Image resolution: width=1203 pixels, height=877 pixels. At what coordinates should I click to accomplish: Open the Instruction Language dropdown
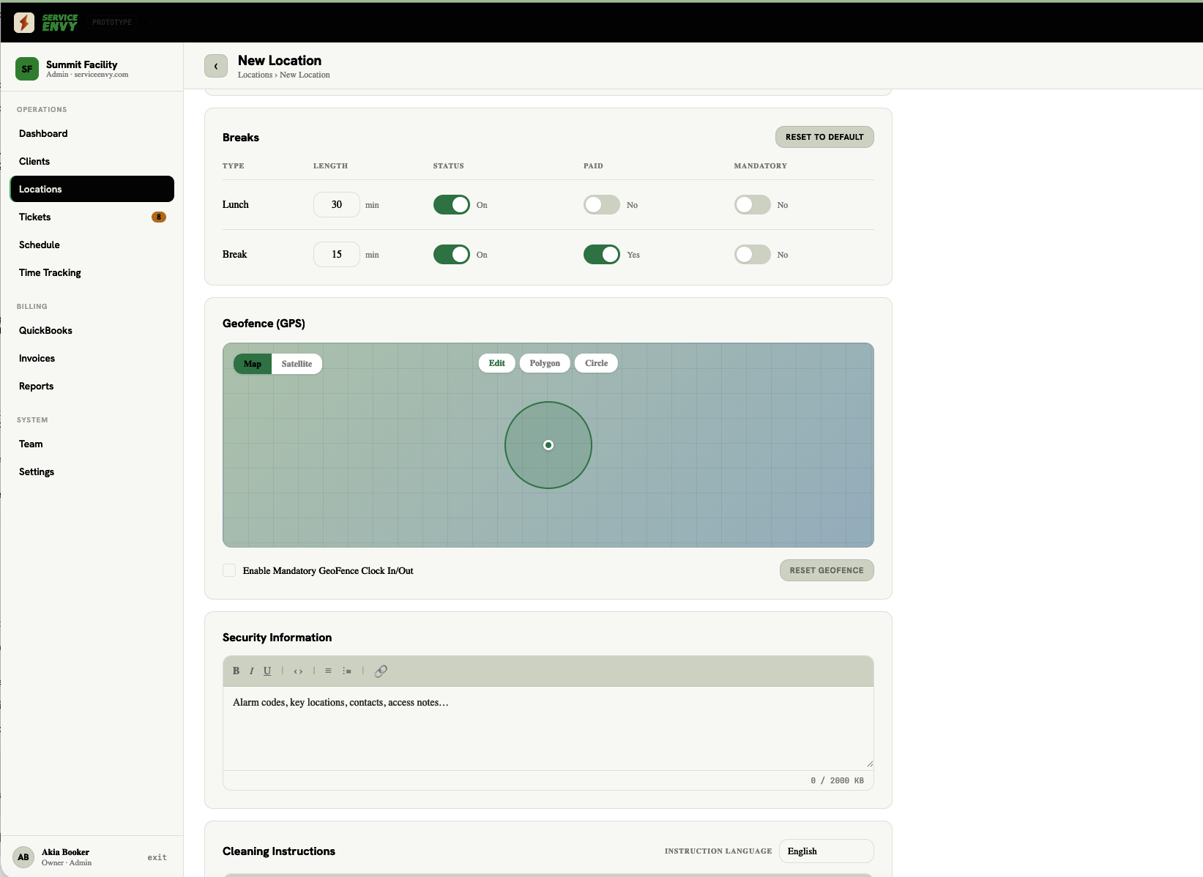click(826, 851)
